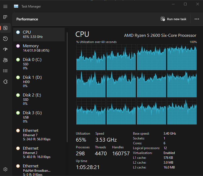Click the handles count 160757

(x=121, y=153)
